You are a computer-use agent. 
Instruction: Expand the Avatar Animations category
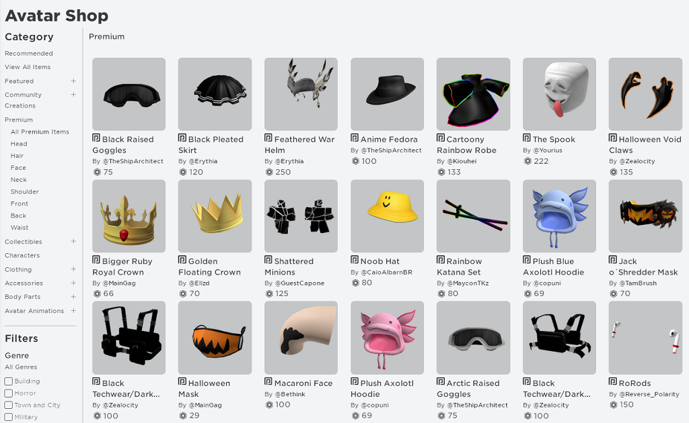[x=73, y=311]
